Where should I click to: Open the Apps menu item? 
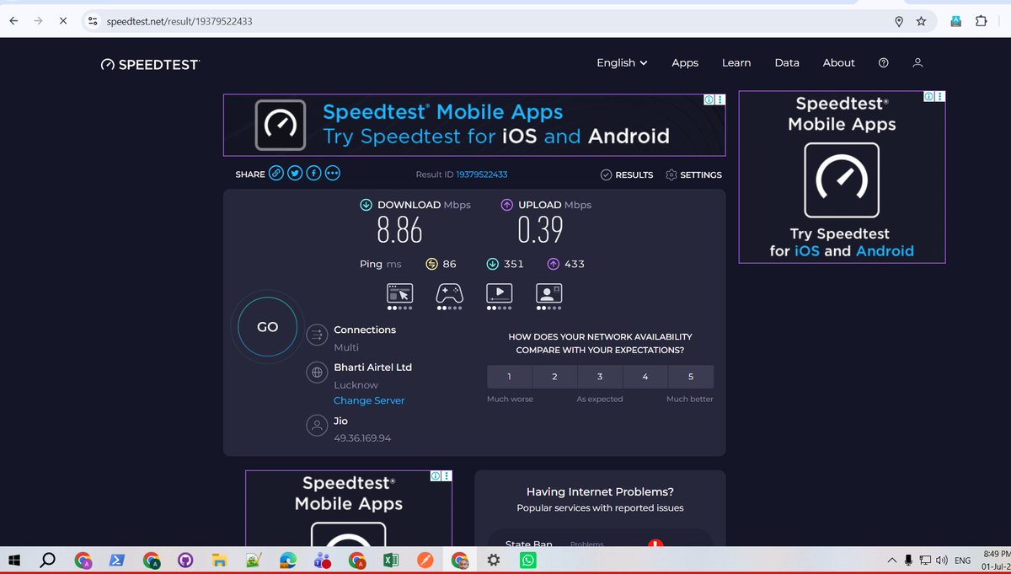pos(685,62)
